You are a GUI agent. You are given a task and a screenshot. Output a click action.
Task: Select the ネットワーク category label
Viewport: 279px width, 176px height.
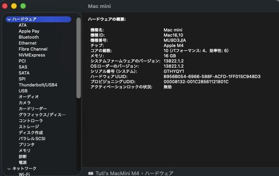[x=24, y=168]
